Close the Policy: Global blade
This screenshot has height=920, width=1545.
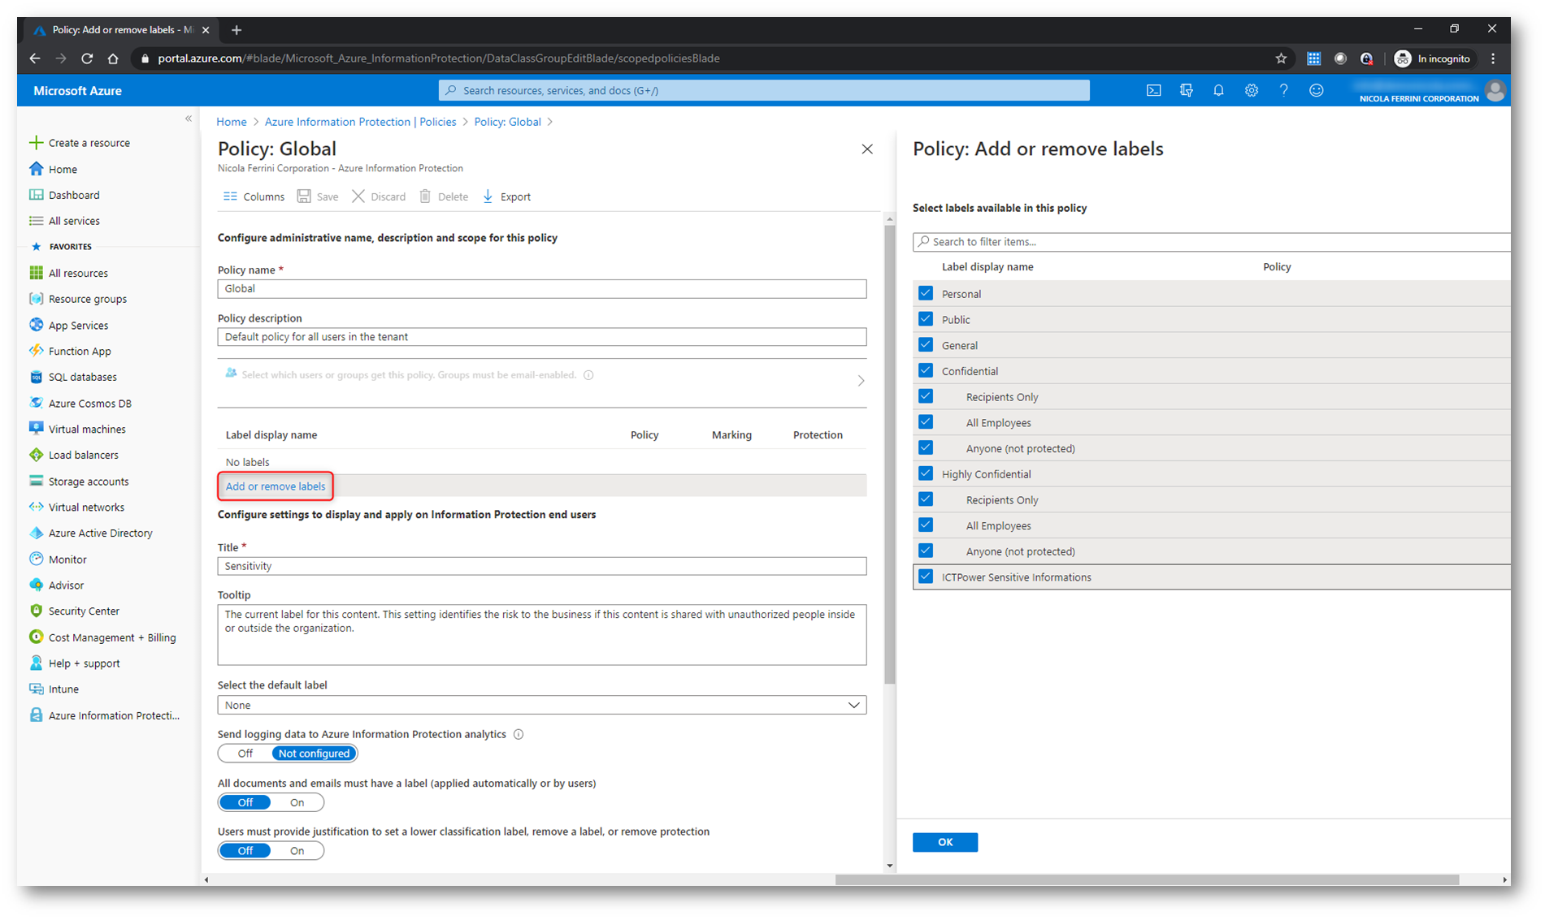[867, 149]
